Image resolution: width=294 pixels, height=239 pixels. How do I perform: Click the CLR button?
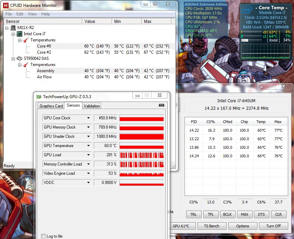[x=279, y=214]
